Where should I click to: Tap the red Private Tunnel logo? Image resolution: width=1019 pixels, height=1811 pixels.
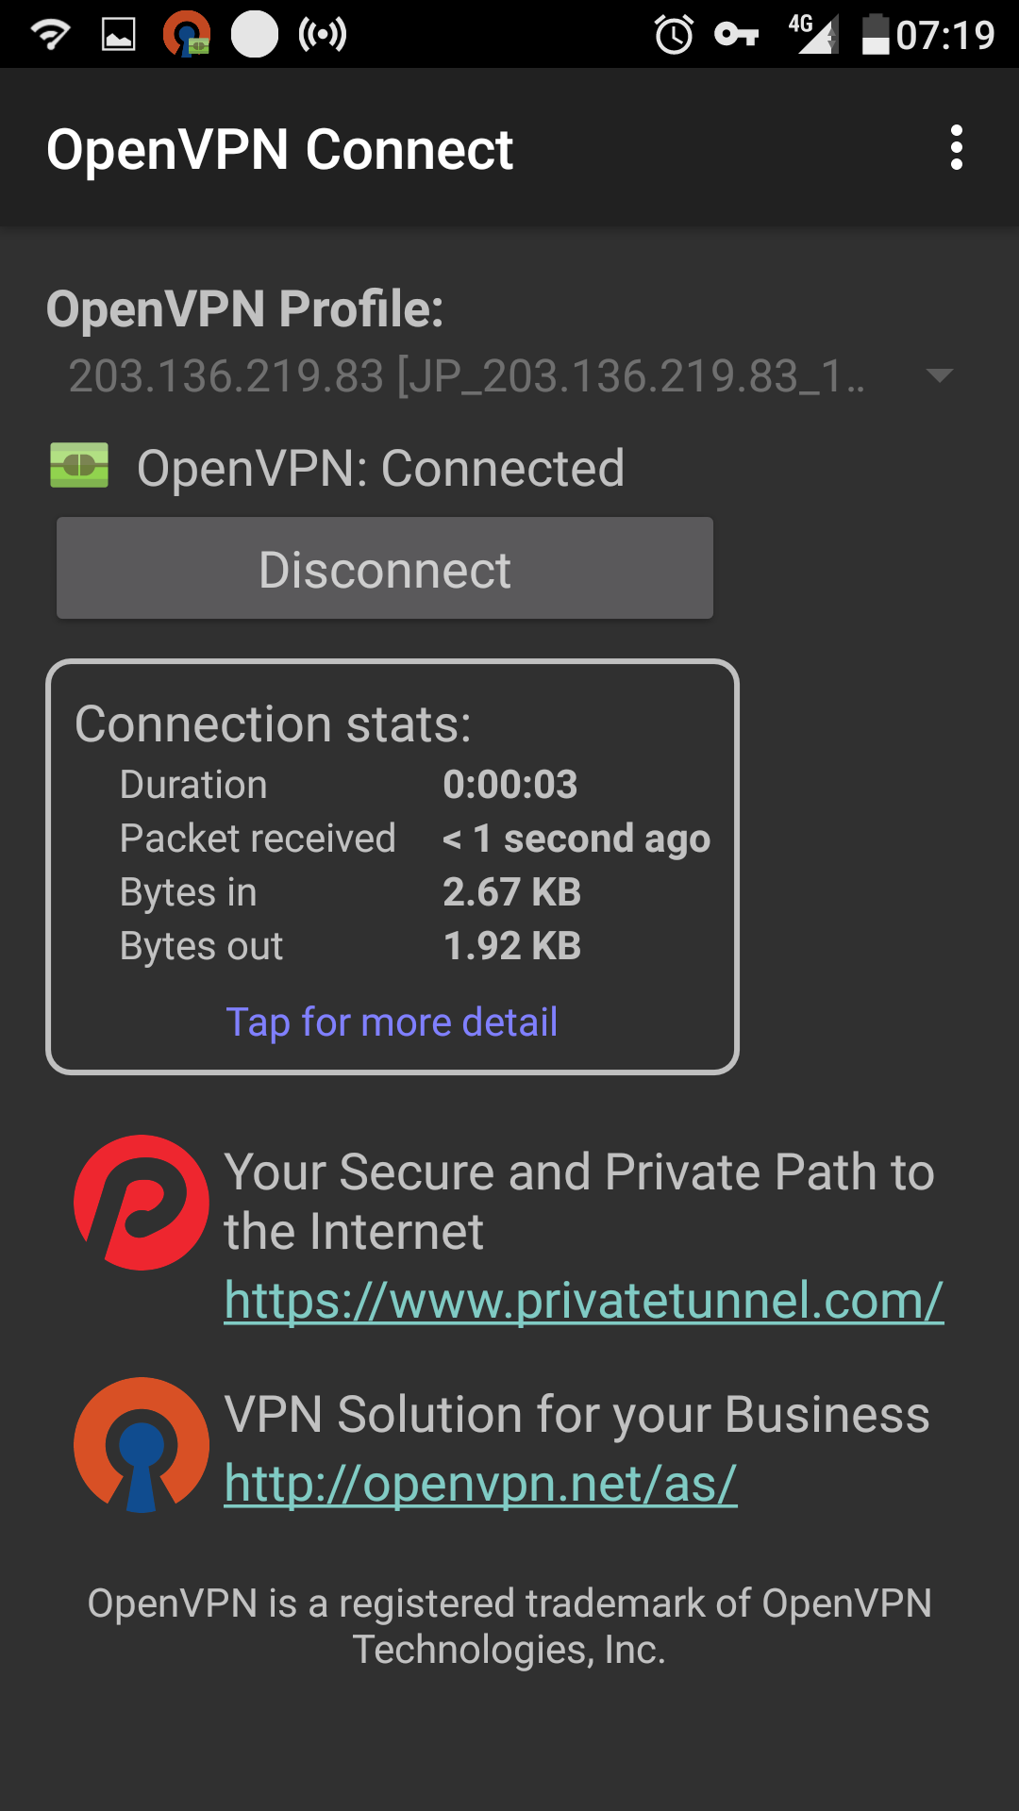(142, 1203)
